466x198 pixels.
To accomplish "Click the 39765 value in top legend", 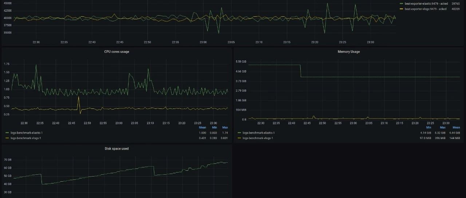I will [x=455, y=4].
